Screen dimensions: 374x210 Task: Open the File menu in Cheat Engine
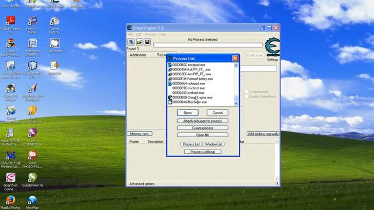[x=130, y=34]
